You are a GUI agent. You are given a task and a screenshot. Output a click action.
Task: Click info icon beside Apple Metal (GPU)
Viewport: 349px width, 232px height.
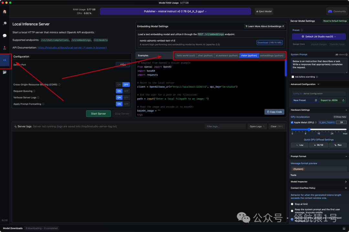(316, 122)
